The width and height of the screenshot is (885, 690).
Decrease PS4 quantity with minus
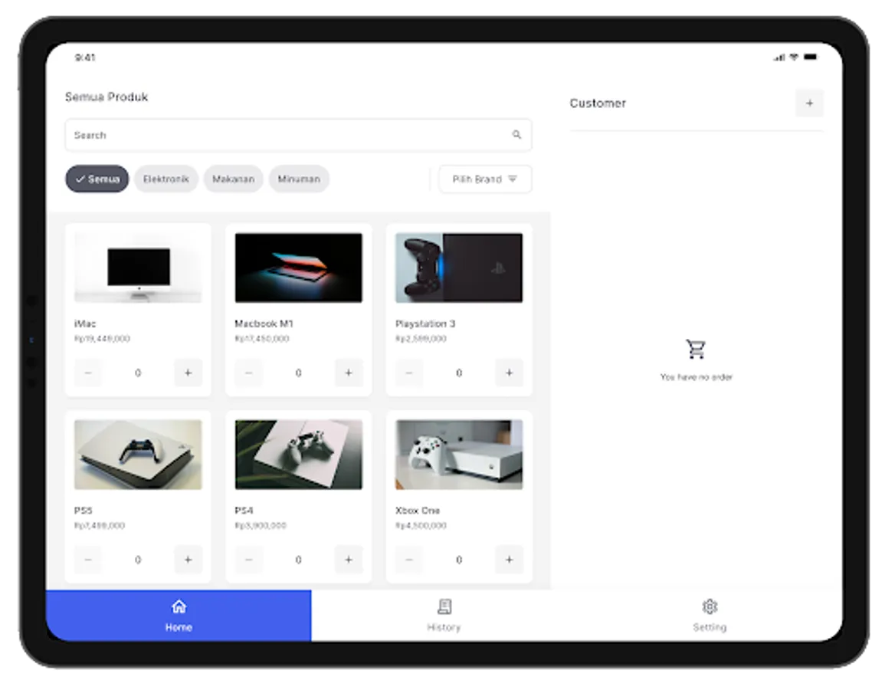[249, 560]
